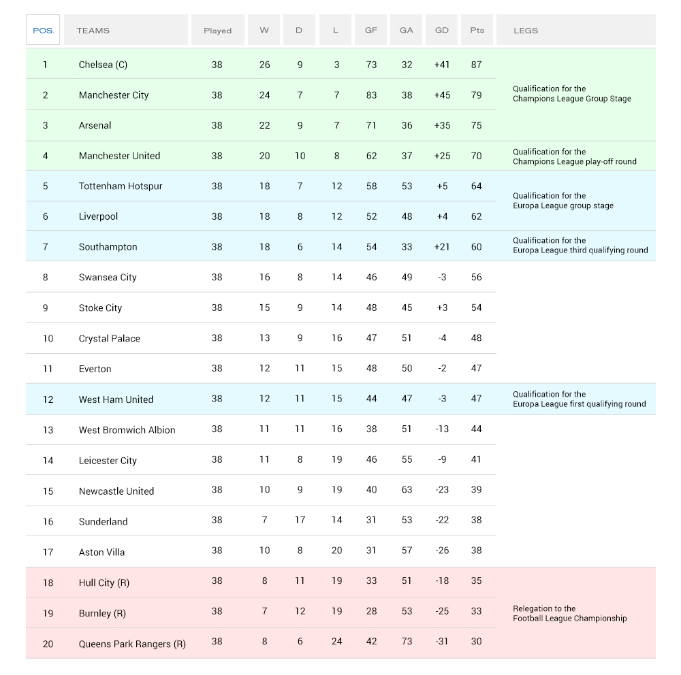This screenshot has height=675, width=681.
Task: Click Champions League Group Stage qualification legend
Action: [571, 94]
